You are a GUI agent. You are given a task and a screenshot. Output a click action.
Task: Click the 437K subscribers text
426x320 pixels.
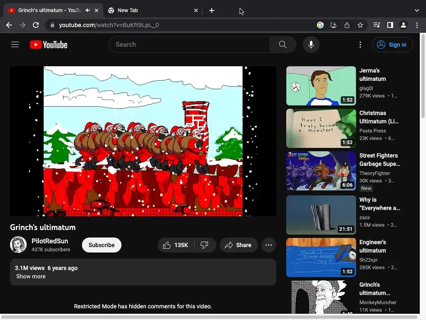[51, 250]
